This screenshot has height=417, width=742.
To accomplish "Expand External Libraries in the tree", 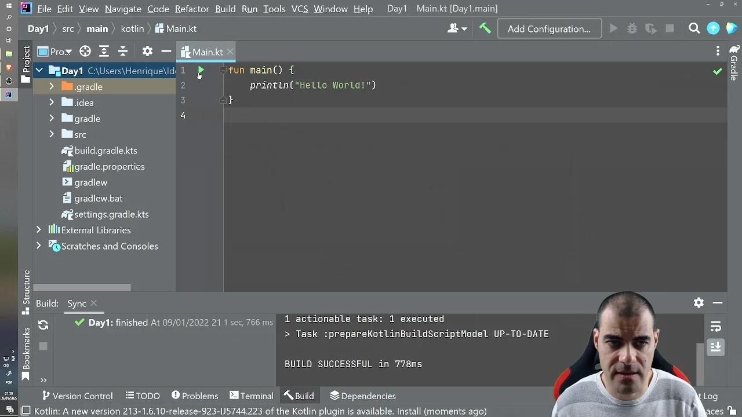I will point(38,230).
